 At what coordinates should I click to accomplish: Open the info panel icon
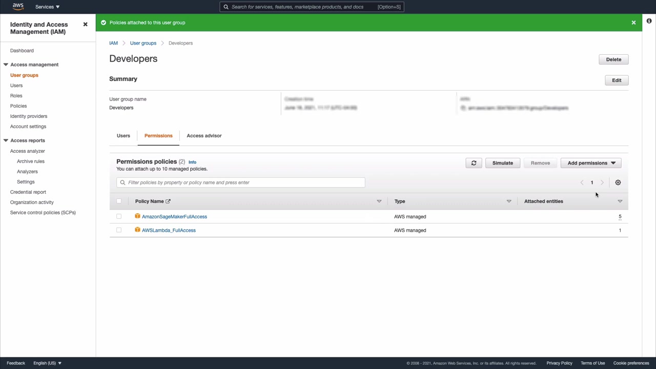click(x=649, y=21)
